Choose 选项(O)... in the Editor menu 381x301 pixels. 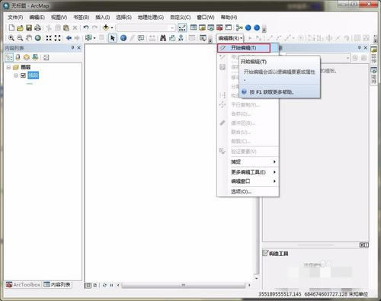click(248, 191)
